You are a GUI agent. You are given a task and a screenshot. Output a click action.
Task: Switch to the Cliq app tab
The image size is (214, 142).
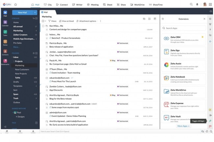tap(48, 5)
